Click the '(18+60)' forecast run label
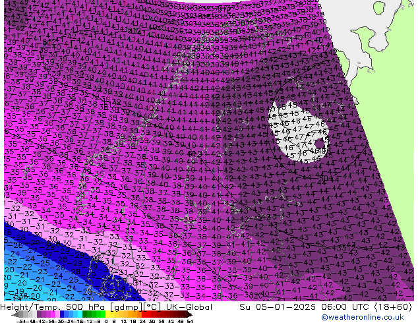 tap(393, 307)
